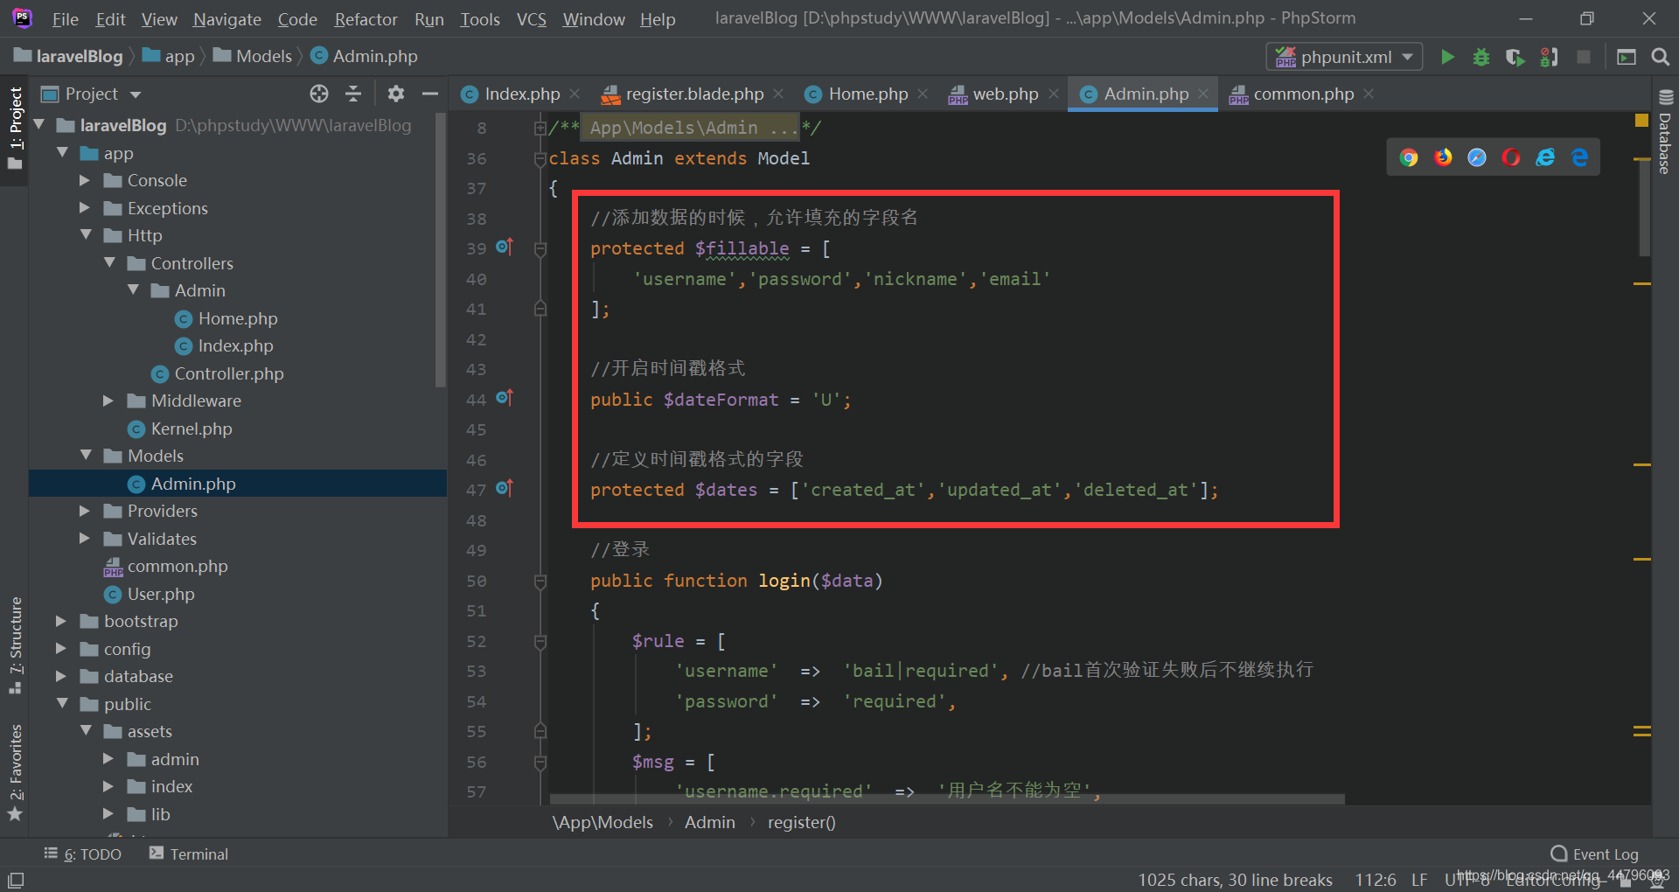Toggle the TODO tool window
Image resolution: width=1679 pixels, height=892 pixels.
coord(83,854)
